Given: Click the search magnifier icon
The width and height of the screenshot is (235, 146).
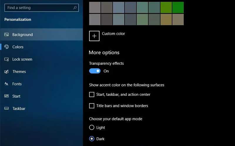Looking at the screenshot, I should (x=75, y=8).
